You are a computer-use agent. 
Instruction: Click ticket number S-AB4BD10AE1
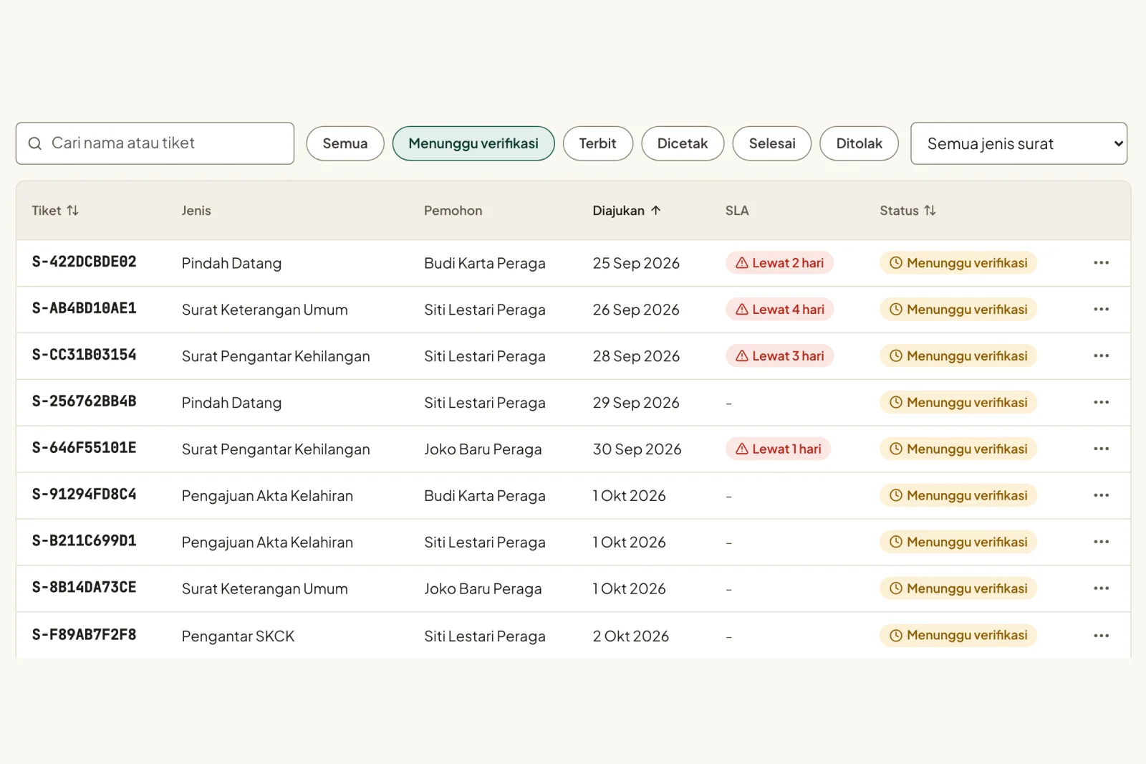[x=84, y=309]
